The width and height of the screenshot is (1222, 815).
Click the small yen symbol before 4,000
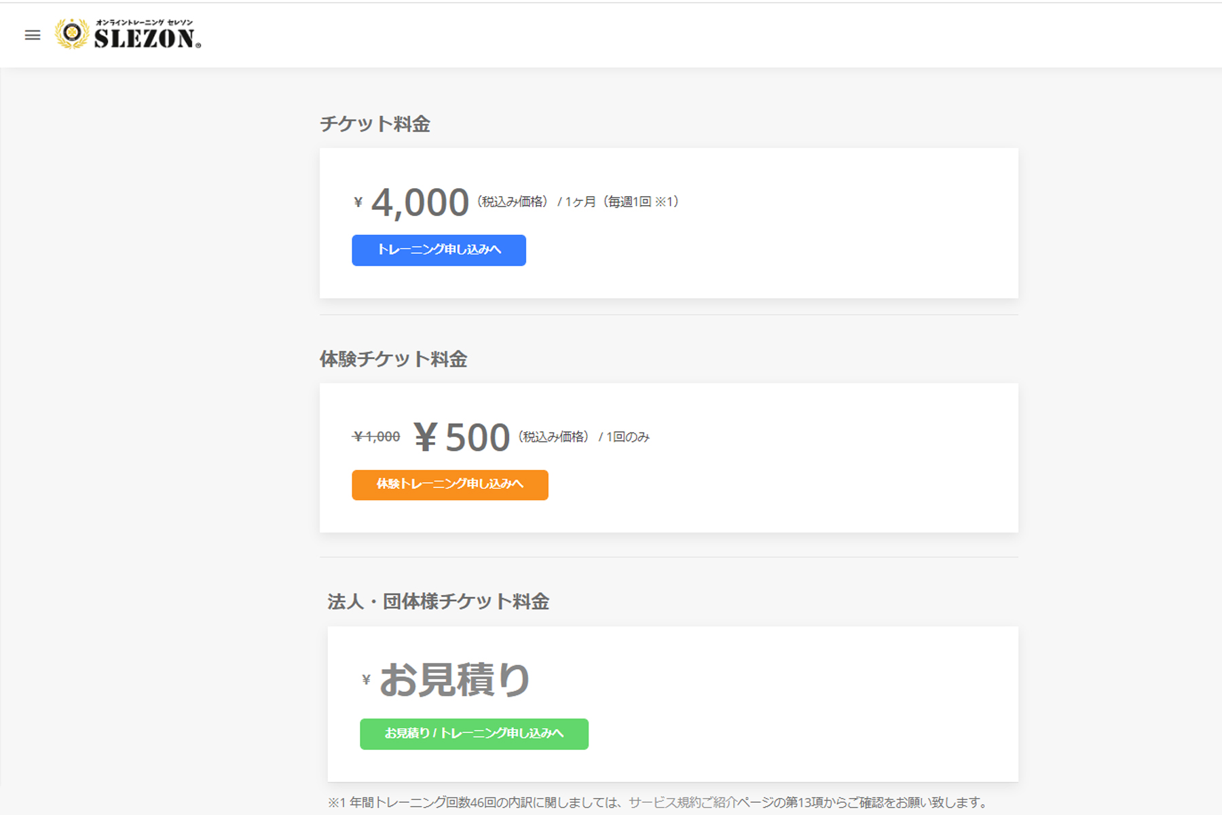click(x=358, y=202)
